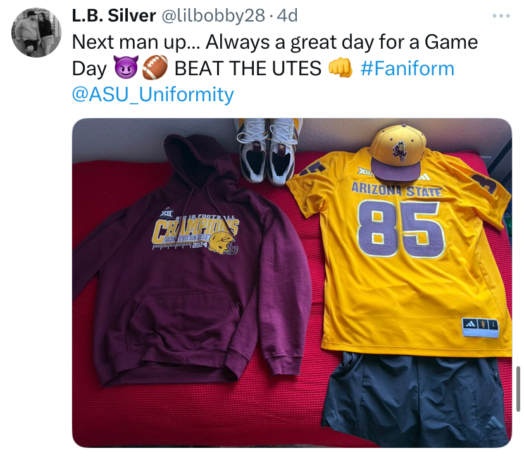Click the Sparky logo on gold cap

tap(399, 151)
